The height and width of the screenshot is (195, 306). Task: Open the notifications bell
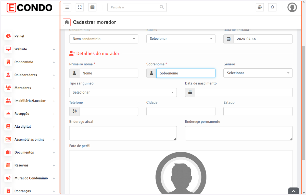pos(272,7)
